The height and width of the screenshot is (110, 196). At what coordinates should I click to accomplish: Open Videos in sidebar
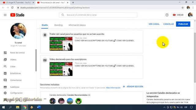pos(13,60)
